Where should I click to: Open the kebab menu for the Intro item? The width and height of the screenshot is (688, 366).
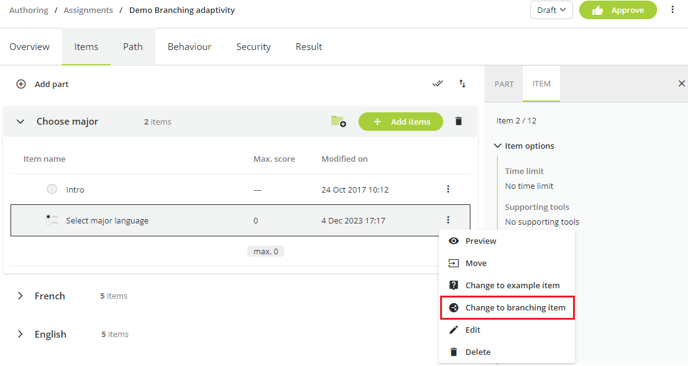(x=448, y=189)
